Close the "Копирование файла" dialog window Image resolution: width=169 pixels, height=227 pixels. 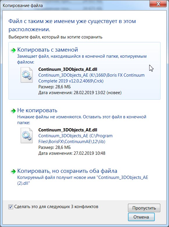click(x=158, y=3)
